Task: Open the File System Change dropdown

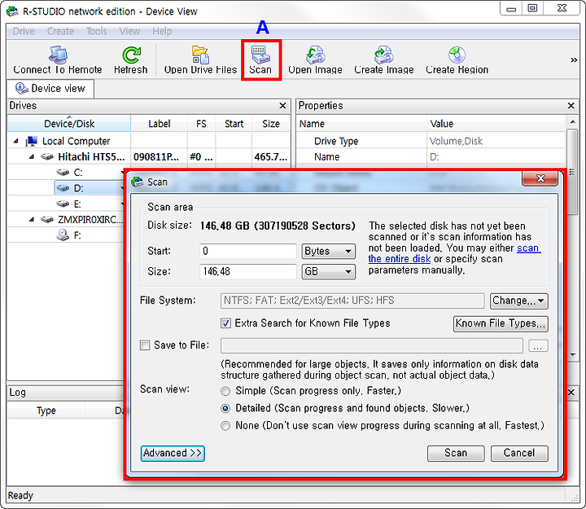Action: click(518, 301)
